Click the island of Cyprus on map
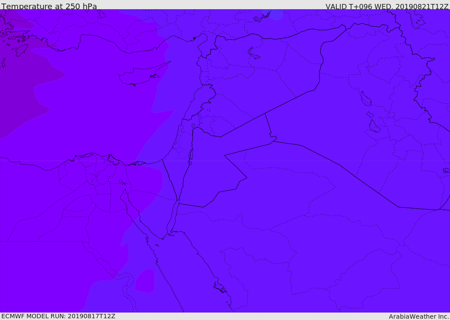Screen dimensions: 450x320 (x=144, y=75)
